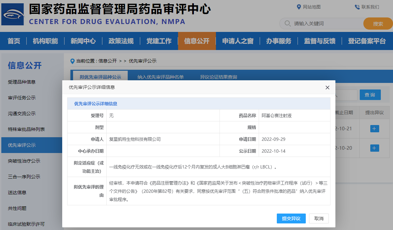The width and height of the screenshot is (393, 230).
Task: Select 受理品种信息 in the sidebar
Action: [x=22, y=82]
